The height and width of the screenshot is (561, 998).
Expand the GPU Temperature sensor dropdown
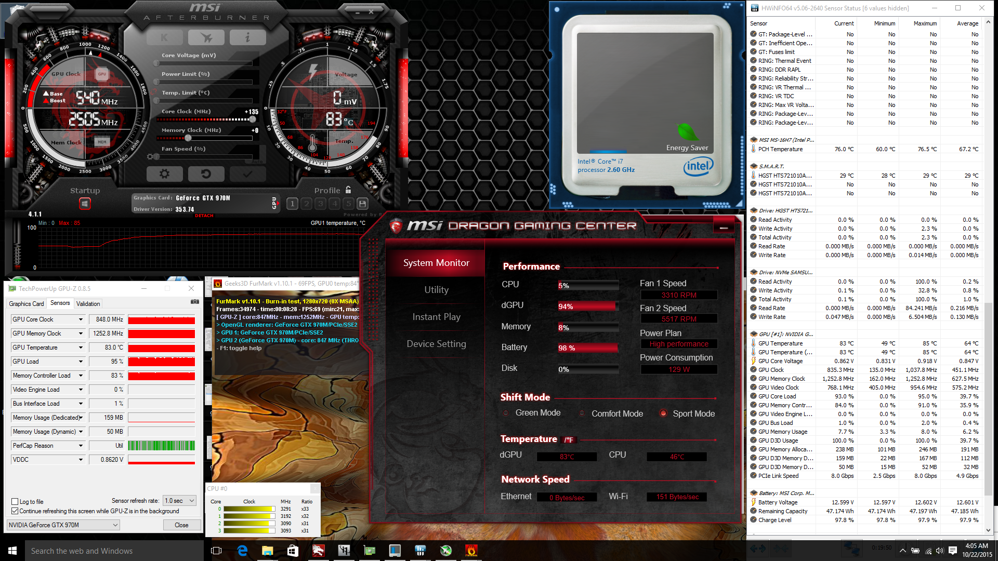tap(81, 348)
